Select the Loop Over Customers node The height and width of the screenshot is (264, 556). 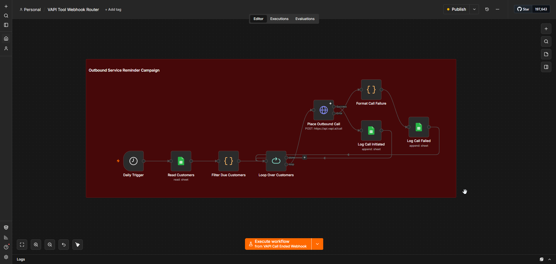tap(276, 161)
